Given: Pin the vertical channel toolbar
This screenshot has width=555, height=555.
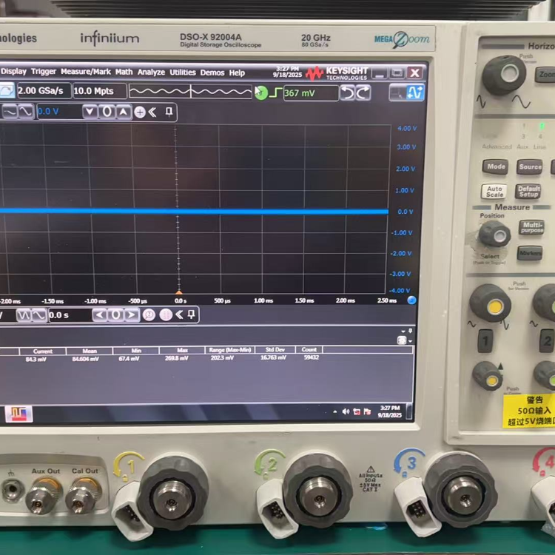Looking at the screenshot, I should [169, 112].
